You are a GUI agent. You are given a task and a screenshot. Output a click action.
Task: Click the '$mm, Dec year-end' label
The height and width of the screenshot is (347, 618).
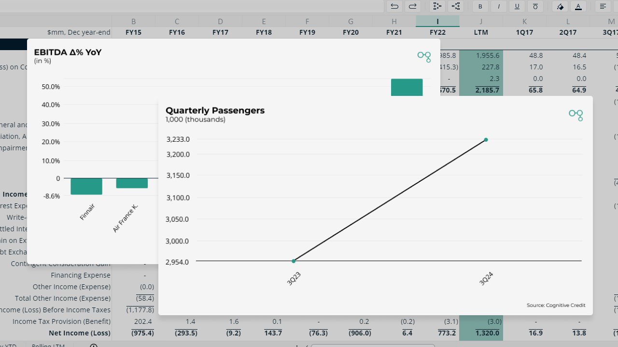tap(79, 32)
